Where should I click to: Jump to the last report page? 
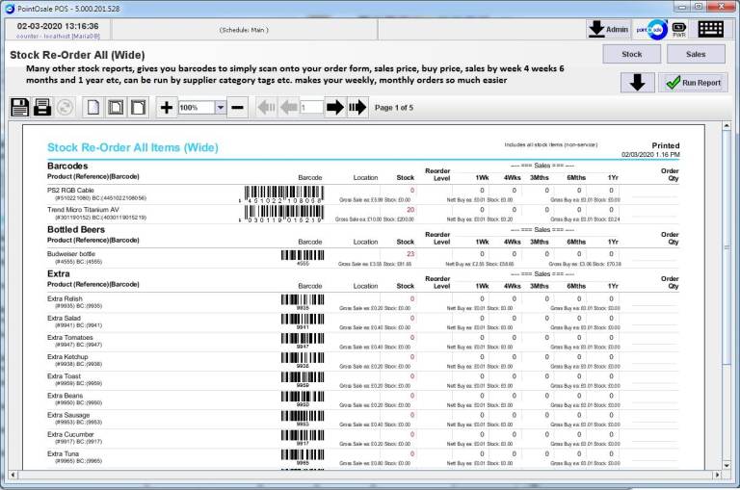[x=357, y=107]
